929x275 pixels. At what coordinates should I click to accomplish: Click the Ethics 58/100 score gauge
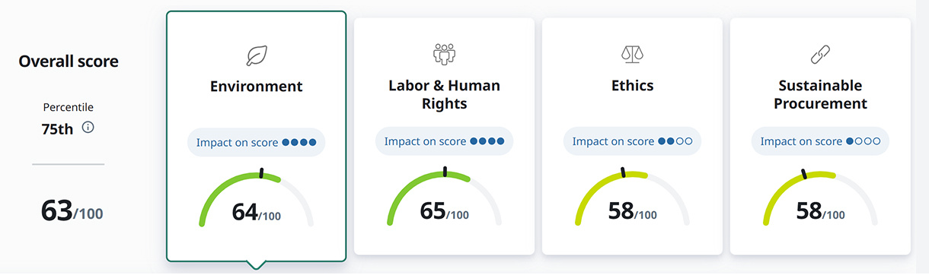(x=632, y=198)
